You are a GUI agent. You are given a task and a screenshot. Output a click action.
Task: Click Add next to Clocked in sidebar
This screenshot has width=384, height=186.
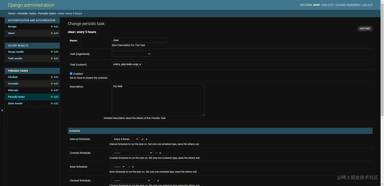point(54,77)
